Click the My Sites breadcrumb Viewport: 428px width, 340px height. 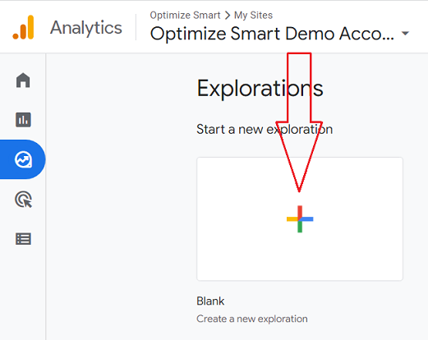coord(253,16)
